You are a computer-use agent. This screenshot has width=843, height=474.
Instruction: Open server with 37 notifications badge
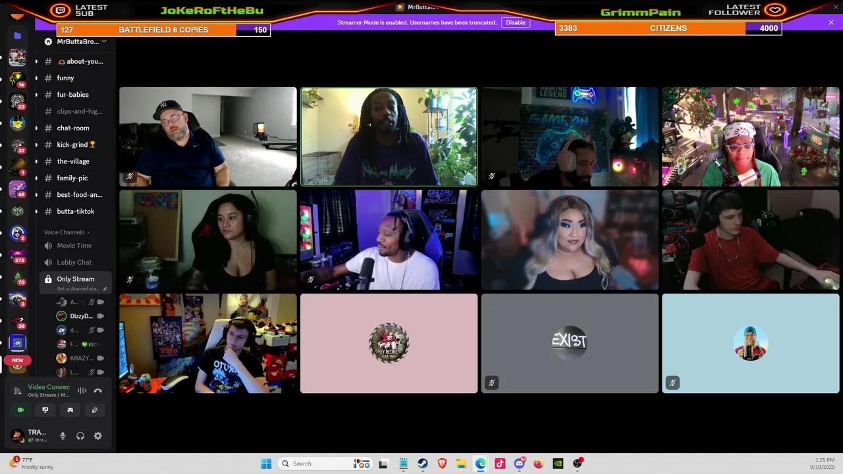[18, 145]
